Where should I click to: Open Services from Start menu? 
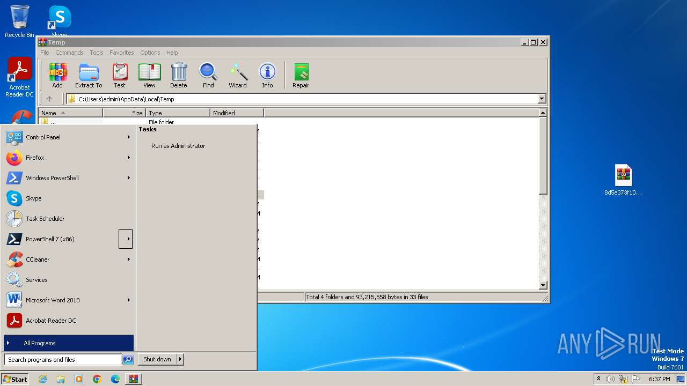coord(69,280)
